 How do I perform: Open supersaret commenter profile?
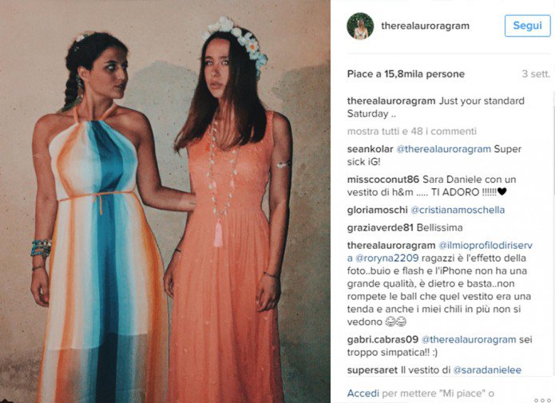coord(372,370)
